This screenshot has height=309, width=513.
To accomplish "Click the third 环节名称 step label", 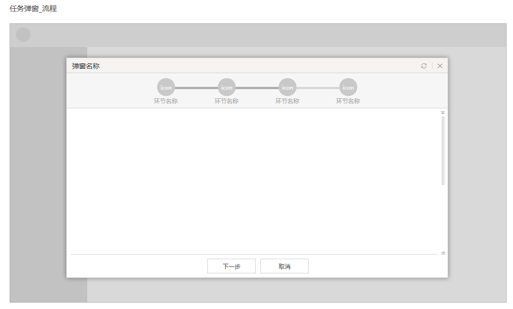I will tap(287, 101).
